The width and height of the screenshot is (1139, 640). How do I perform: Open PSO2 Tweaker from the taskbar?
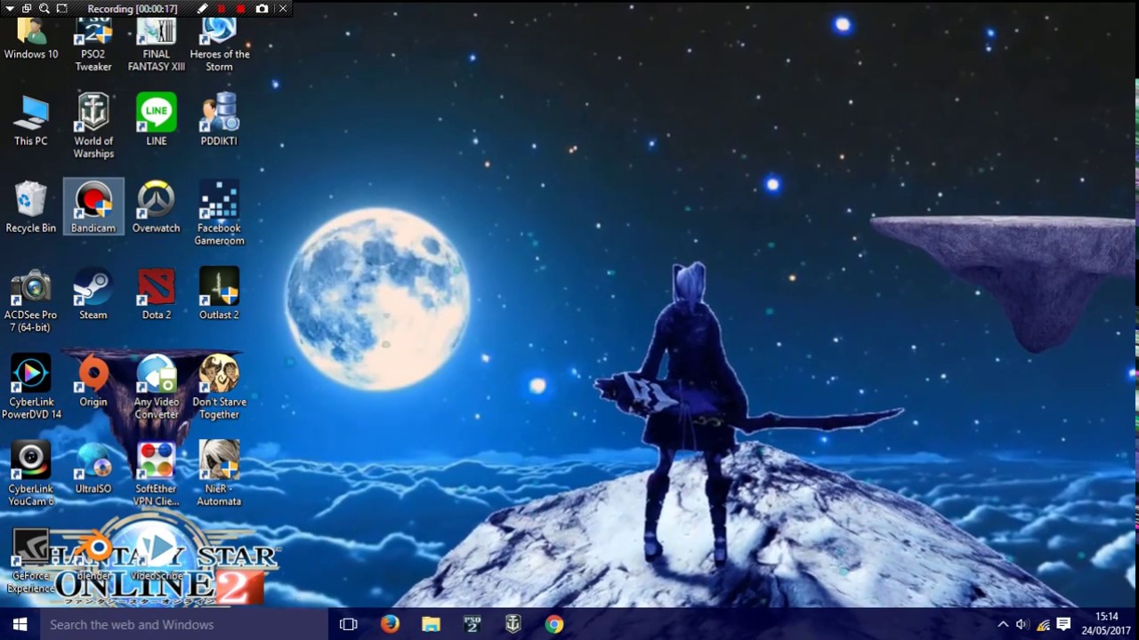point(472,624)
